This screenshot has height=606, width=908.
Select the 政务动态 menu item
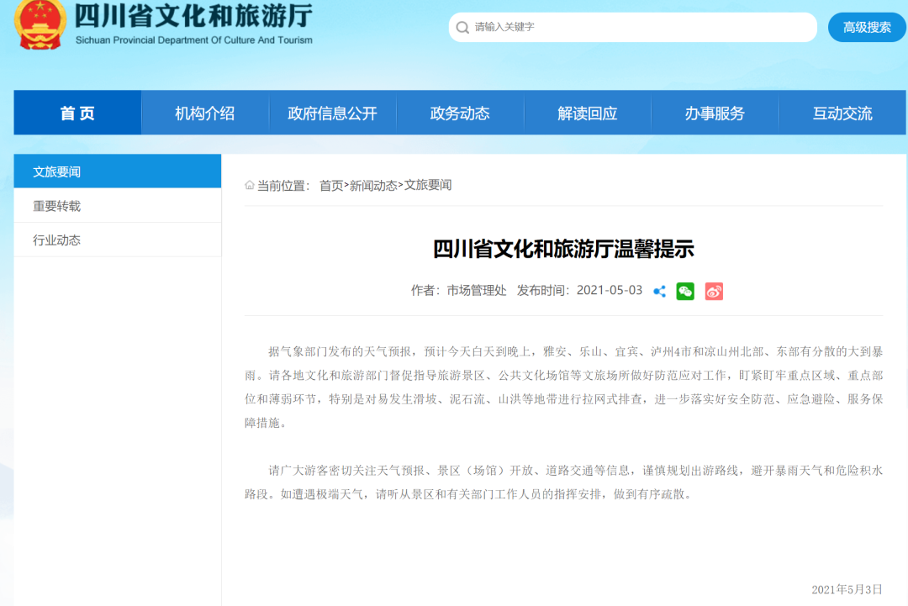460,113
